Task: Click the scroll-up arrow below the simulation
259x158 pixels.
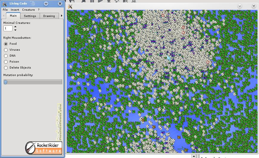Action: point(194,156)
